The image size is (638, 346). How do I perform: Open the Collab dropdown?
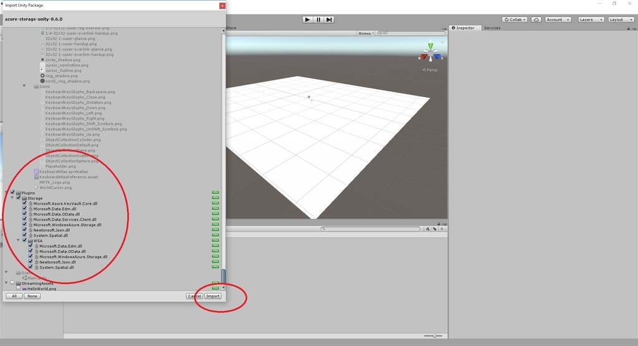[x=515, y=19]
